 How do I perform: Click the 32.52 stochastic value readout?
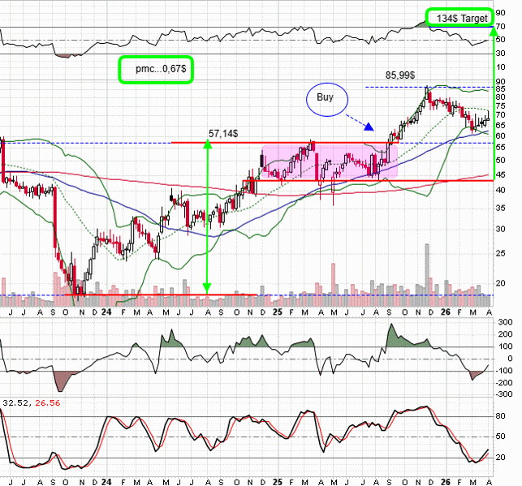coord(15,400)
